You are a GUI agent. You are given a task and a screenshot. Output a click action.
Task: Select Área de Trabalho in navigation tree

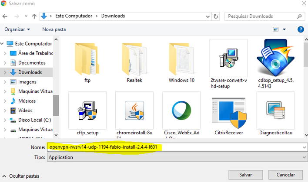pyautogui.click(x=31, y=53)
